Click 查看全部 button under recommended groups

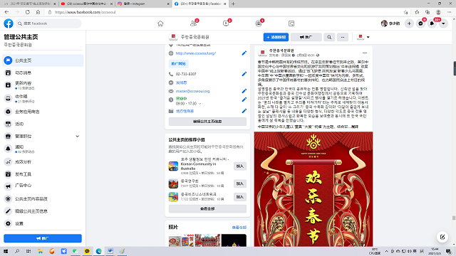pos(207,208)
